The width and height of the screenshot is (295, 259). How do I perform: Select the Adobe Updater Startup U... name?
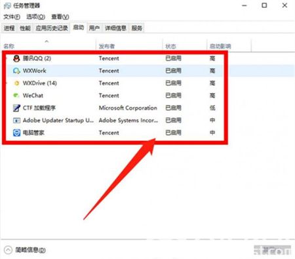point(58,121)
